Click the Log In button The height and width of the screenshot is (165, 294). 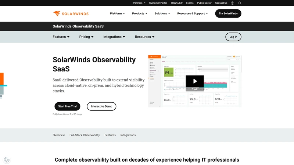233,37
